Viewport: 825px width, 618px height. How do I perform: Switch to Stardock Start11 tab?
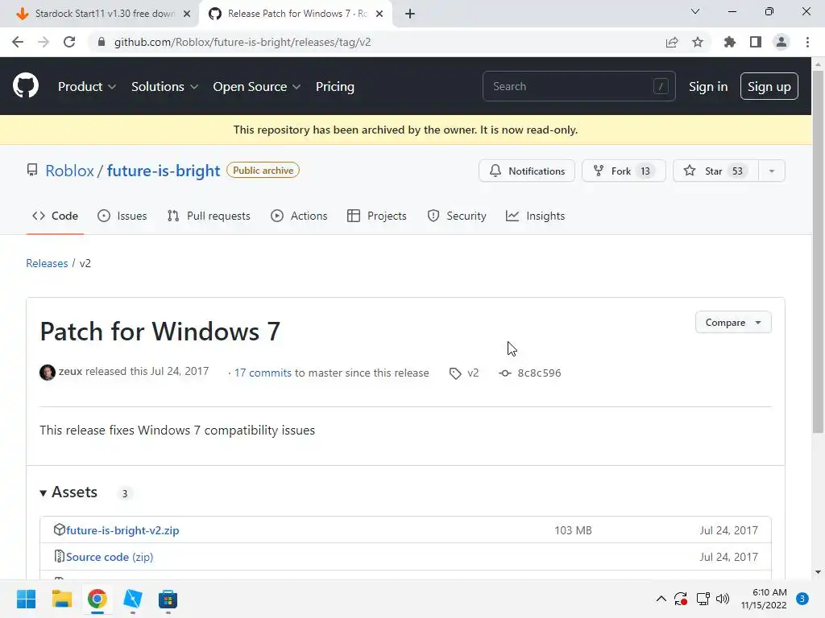tap(103, 14)
